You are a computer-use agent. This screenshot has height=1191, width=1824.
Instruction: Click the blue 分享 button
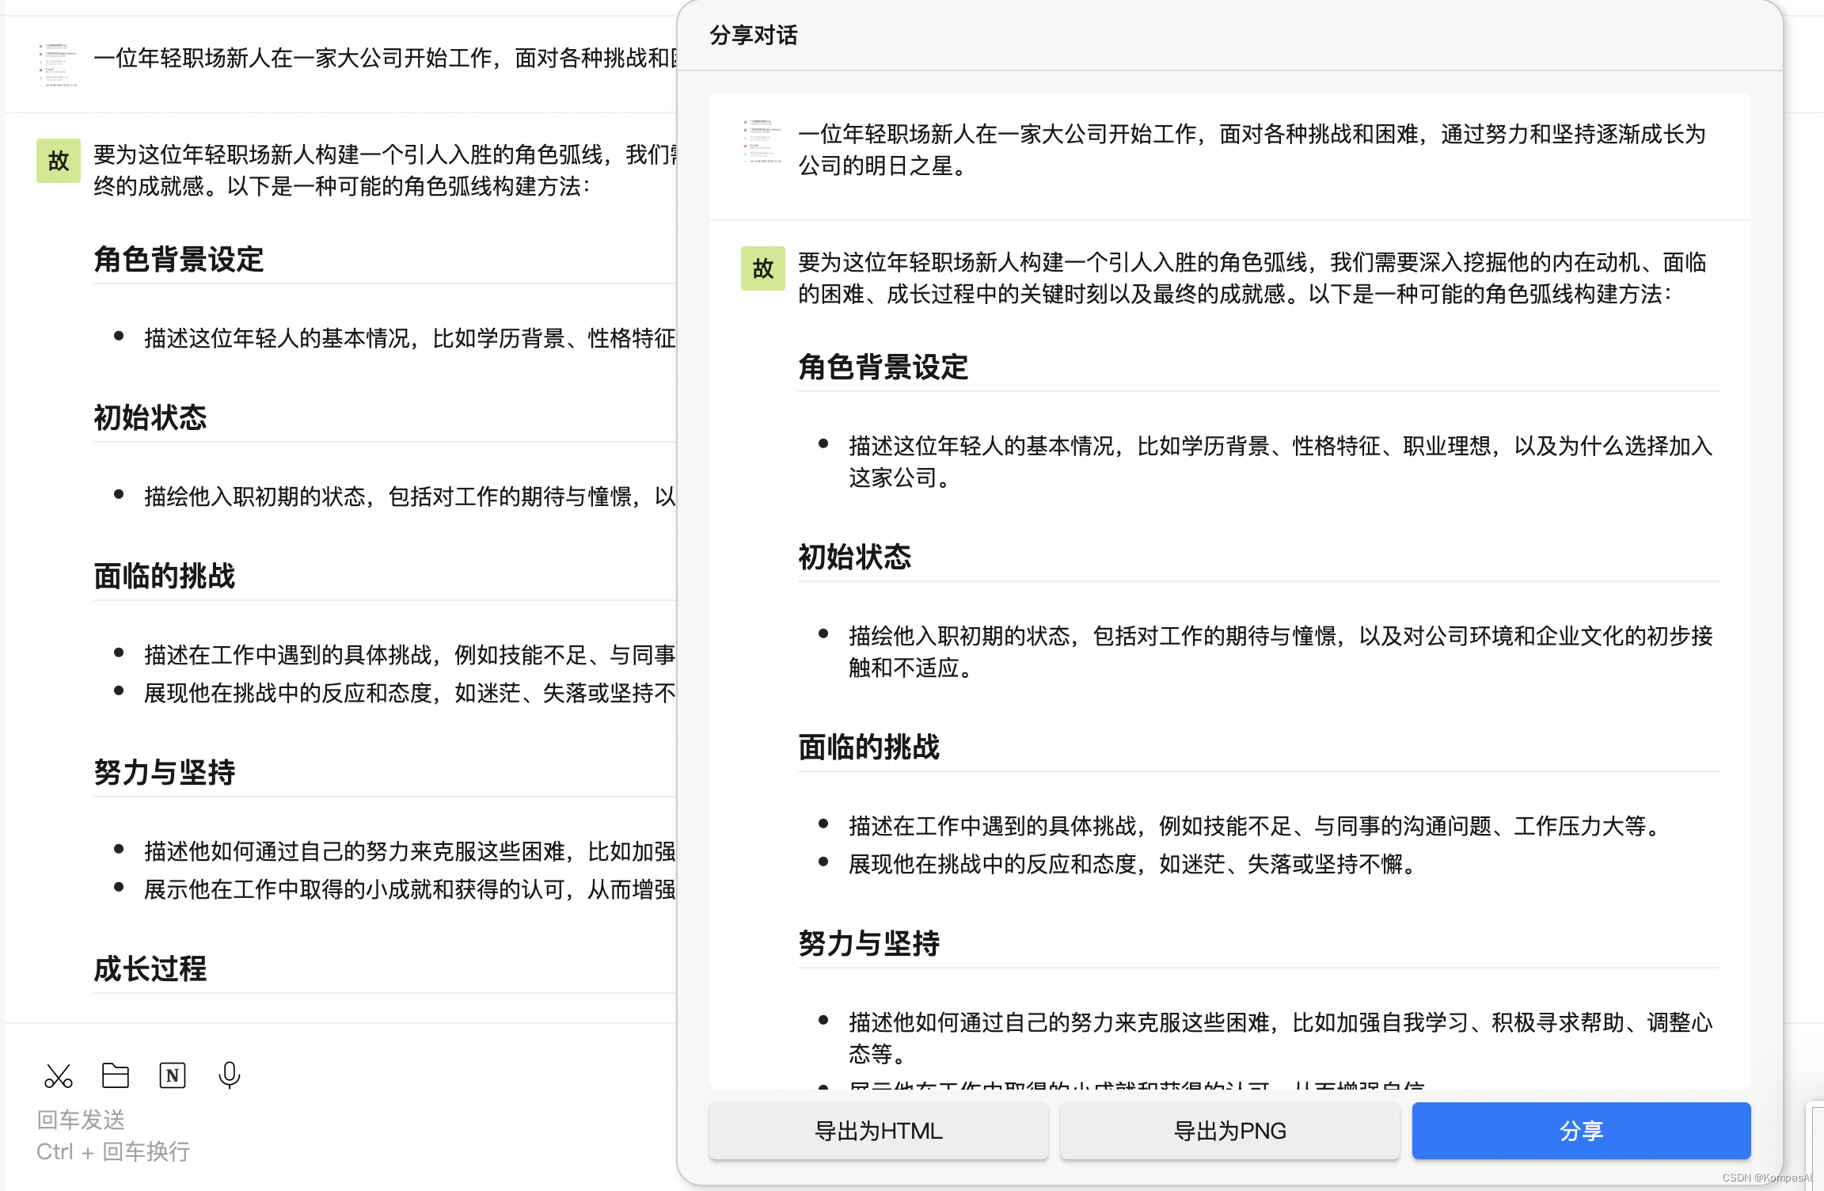point(1581,1131)
